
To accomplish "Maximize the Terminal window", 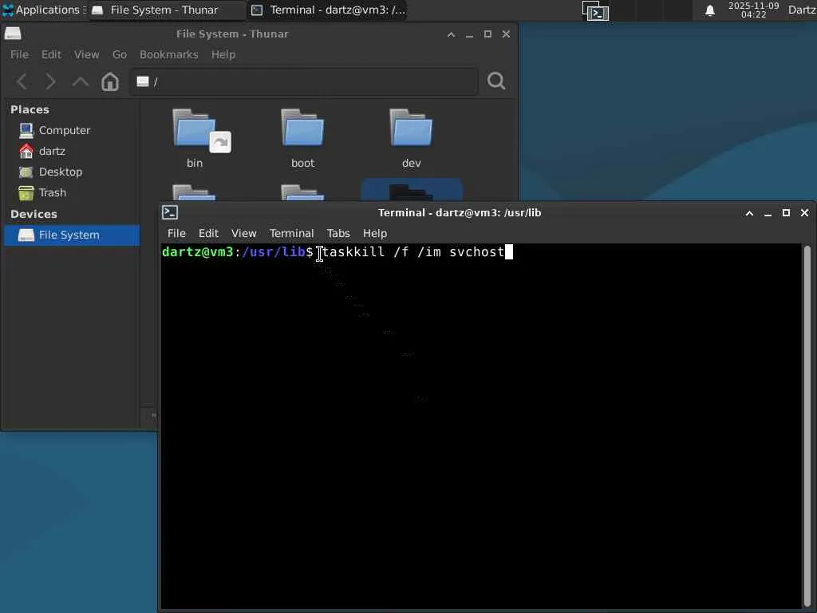I will pyautogui.click(x=786, y=212).
